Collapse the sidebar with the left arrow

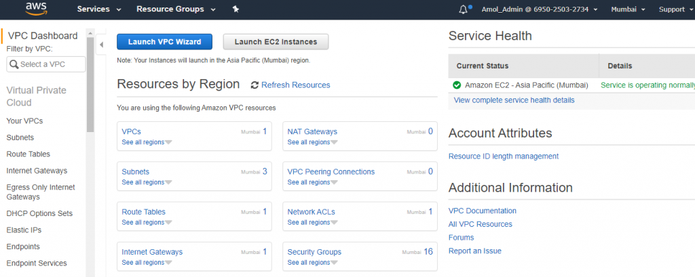pyautogui.click(x=101, y=44)
